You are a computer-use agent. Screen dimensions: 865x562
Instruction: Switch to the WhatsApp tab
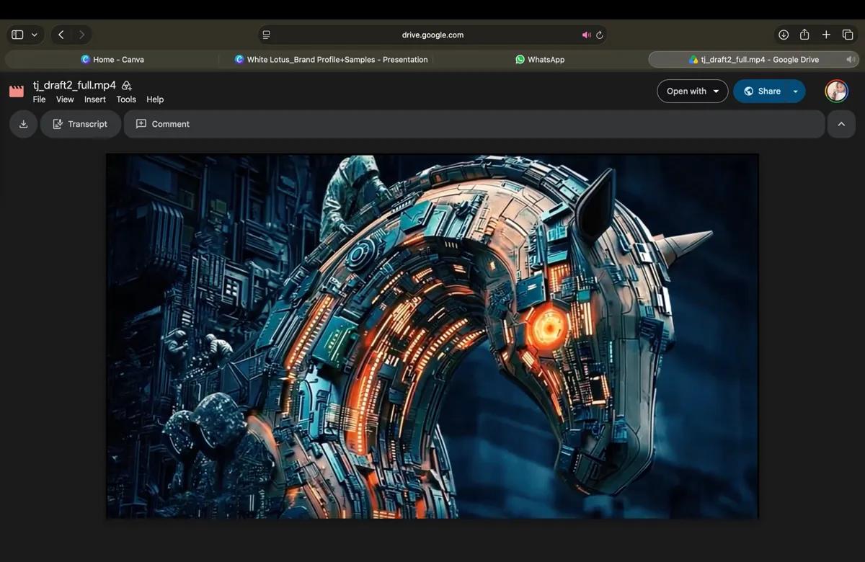tap(540, 60)
